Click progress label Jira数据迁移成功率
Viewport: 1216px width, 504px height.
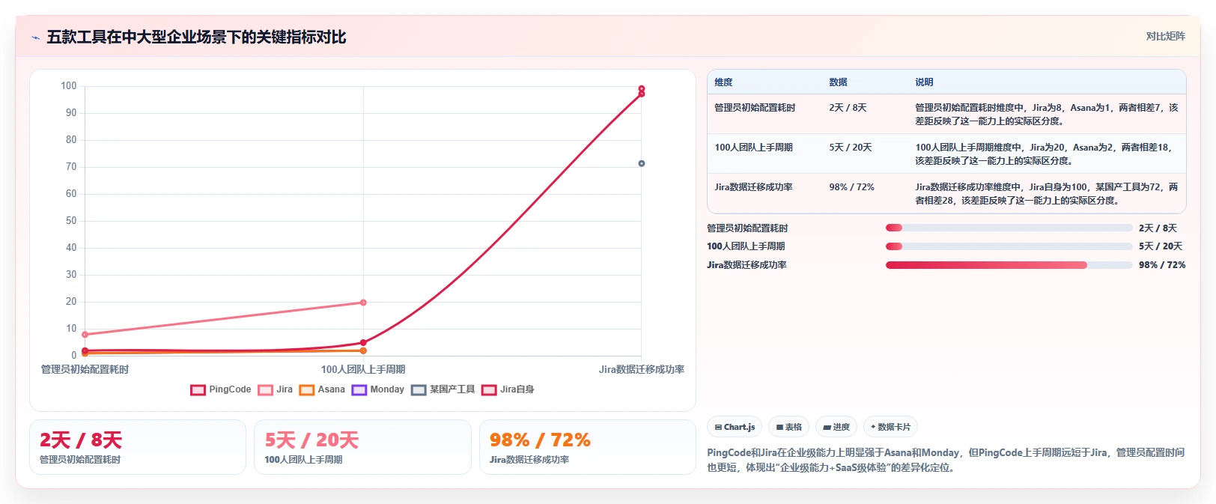click(x=747, y=265)
